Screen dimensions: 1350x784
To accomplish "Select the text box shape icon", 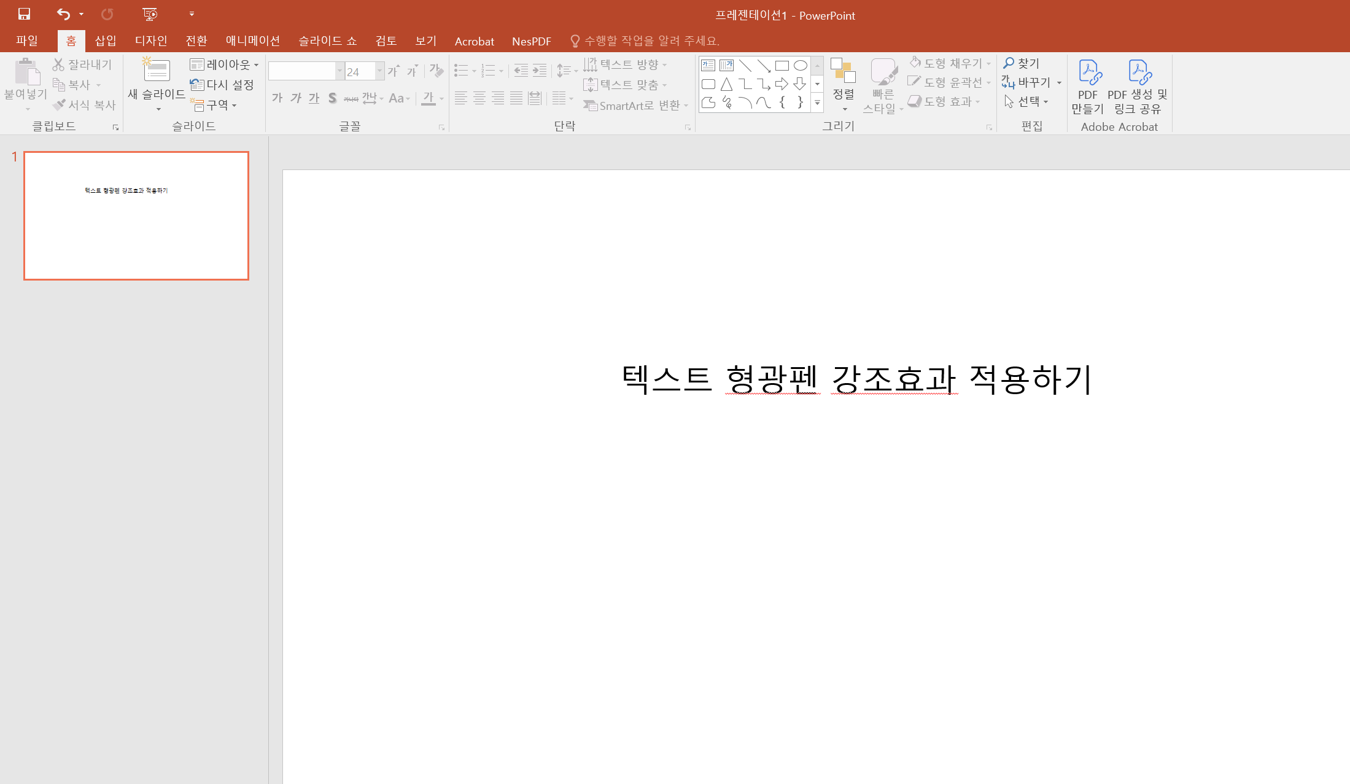I will point(708,66).
